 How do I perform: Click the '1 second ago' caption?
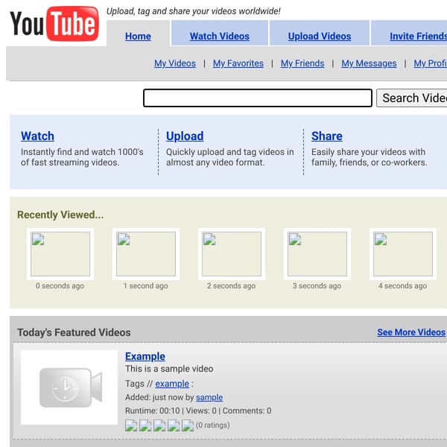tap(146, 285)
